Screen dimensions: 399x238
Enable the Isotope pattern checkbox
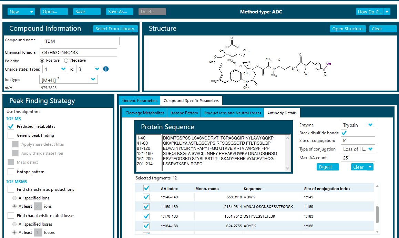click(x=11, y=172)
